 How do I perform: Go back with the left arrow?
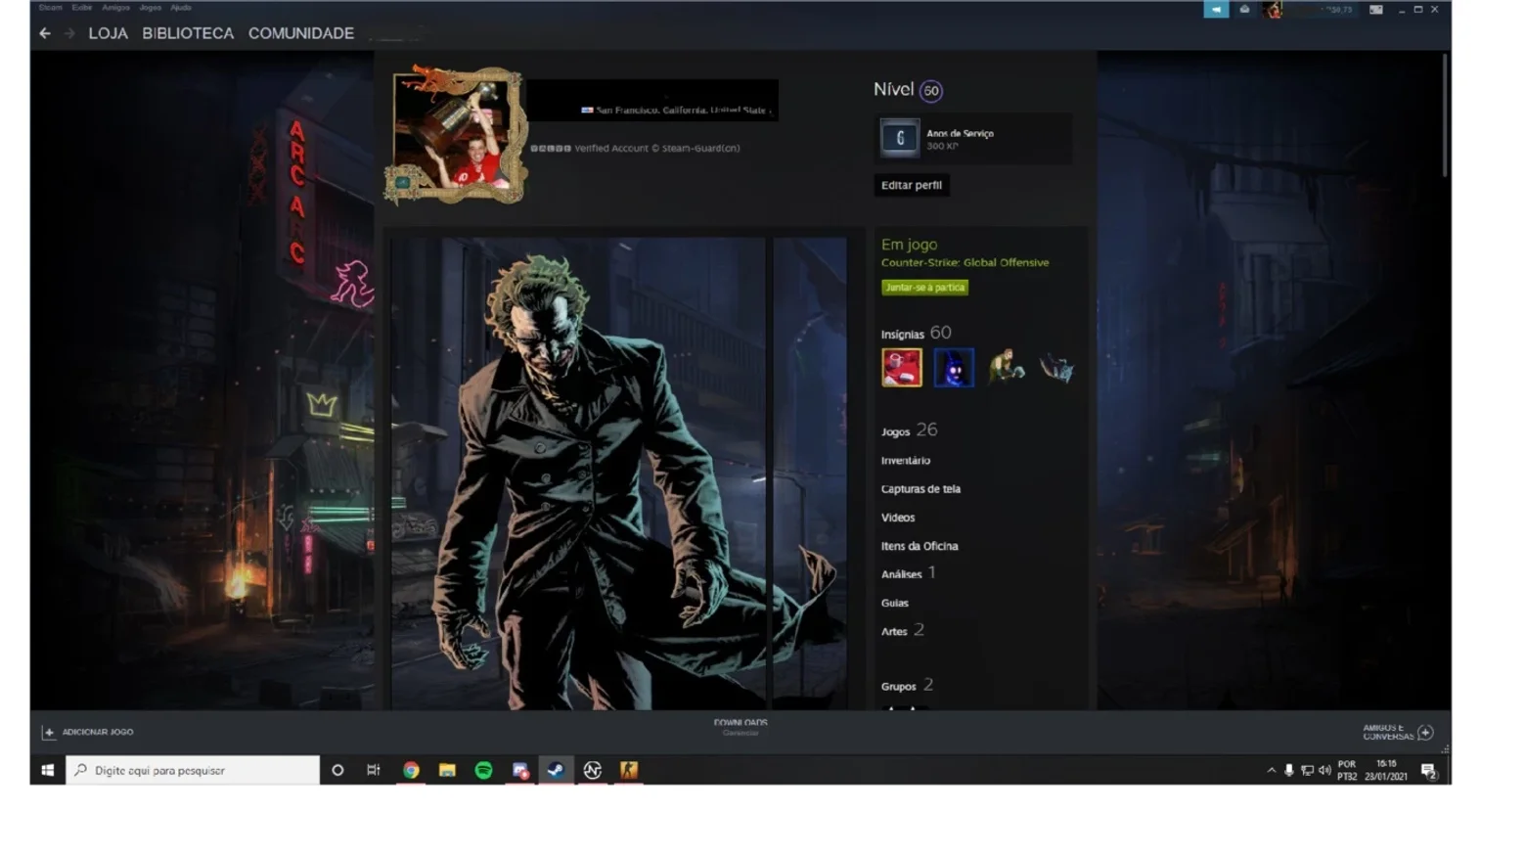pyautogui.click(x=45, y=33)
